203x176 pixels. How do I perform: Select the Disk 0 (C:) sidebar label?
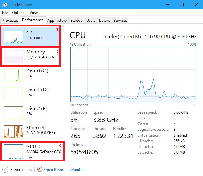pyautogui.click(x=37, y=71)
